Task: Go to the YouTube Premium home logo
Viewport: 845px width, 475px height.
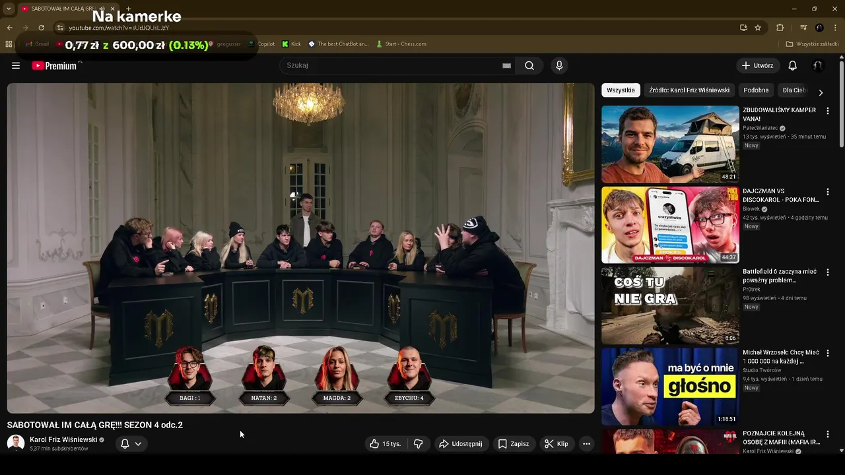Action: (54, 65)
